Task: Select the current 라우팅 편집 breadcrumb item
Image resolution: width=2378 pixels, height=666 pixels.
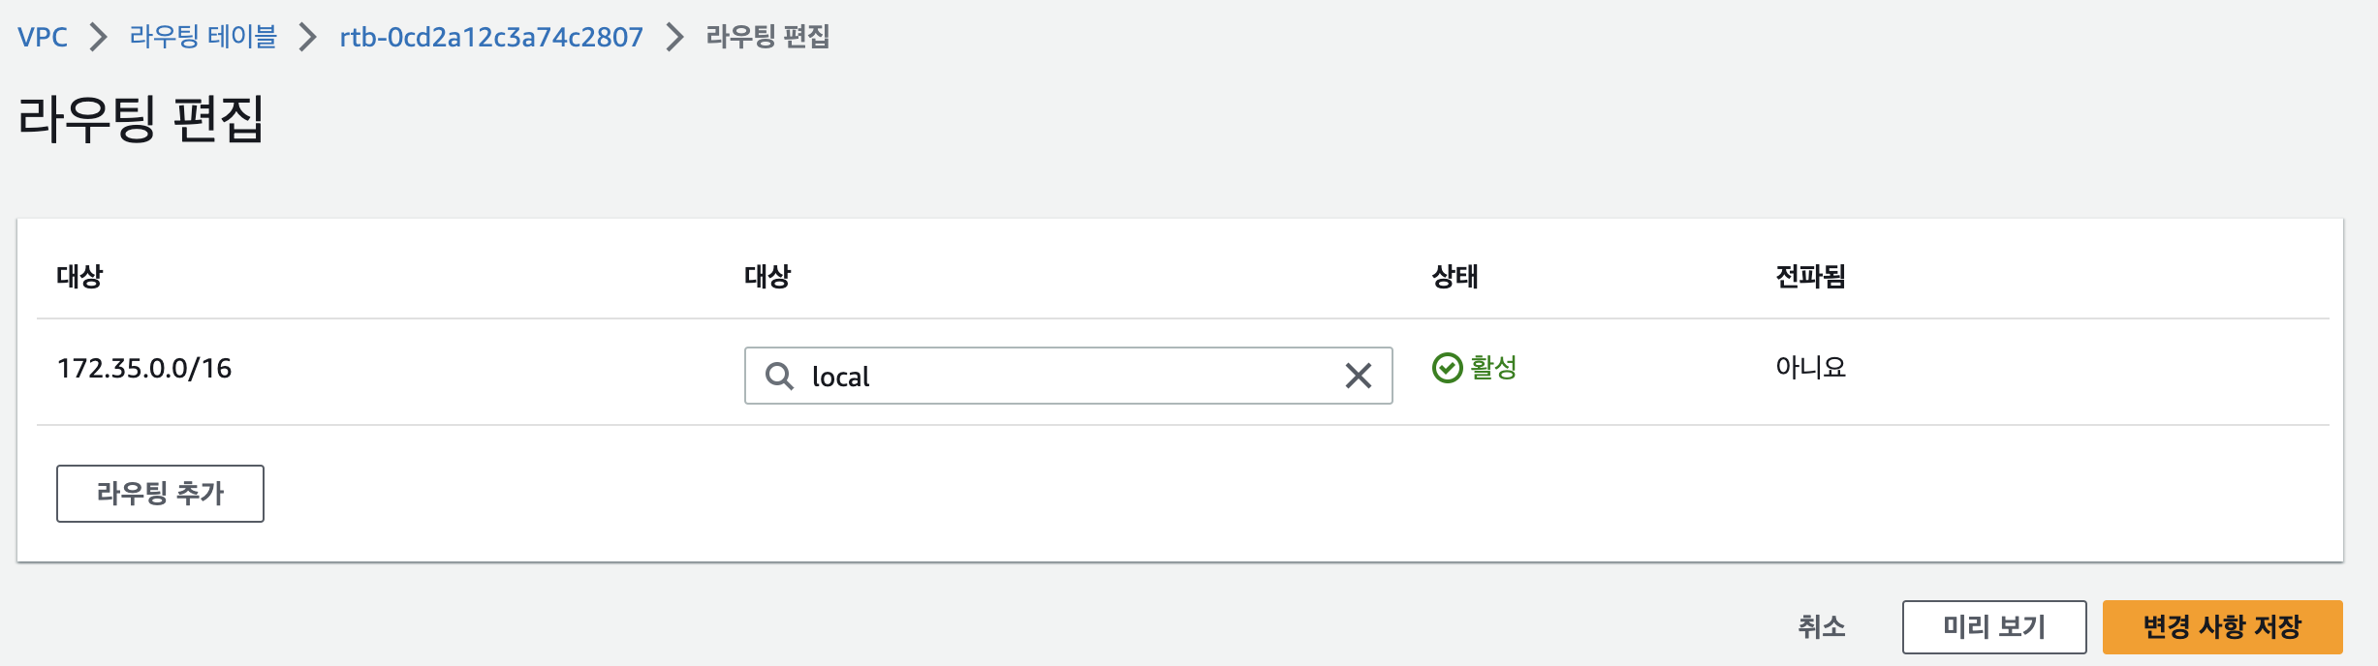Action: point(767,37)
